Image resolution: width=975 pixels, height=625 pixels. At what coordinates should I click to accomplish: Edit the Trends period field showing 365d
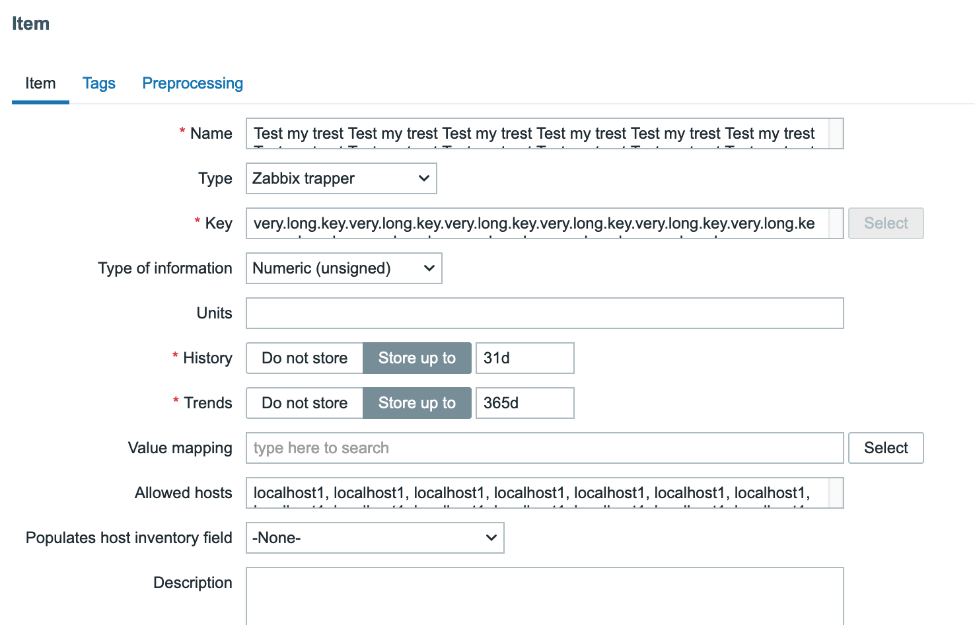click(525, 403)
